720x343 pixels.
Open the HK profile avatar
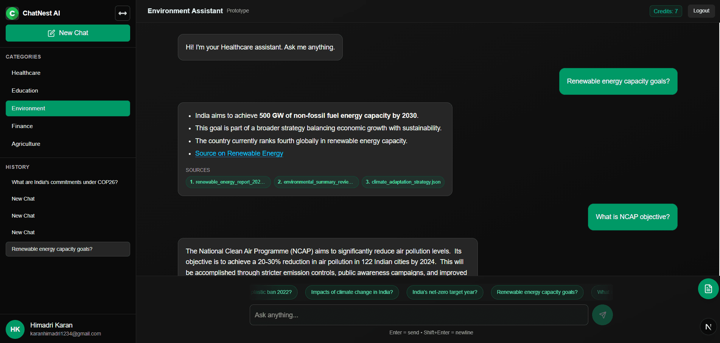(15, 329)
